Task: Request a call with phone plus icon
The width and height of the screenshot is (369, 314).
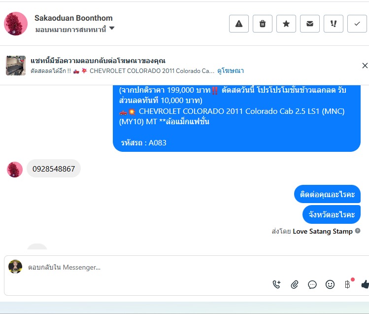Action: coord(276,284)
